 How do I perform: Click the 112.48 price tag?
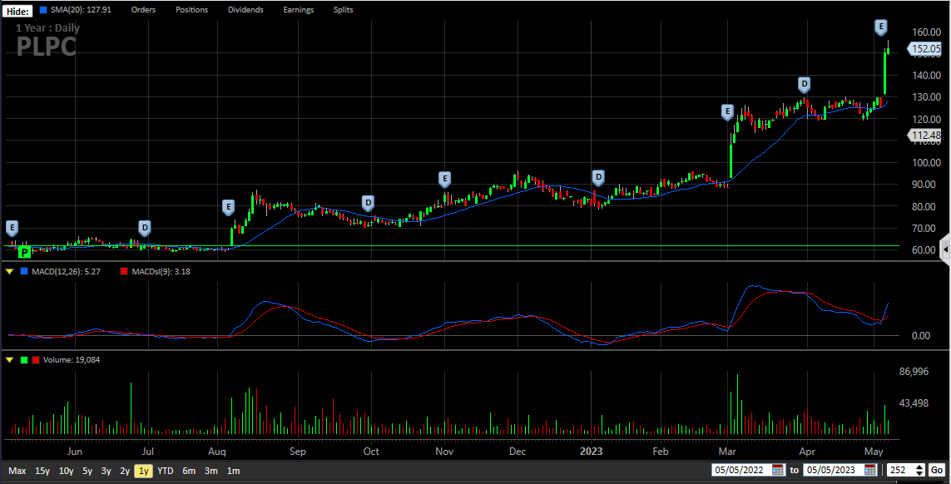click(925, 136)
